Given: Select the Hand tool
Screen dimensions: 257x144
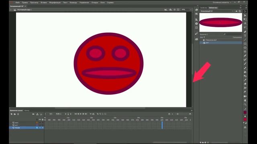Looking at the screenshot, I should (245, 100).
